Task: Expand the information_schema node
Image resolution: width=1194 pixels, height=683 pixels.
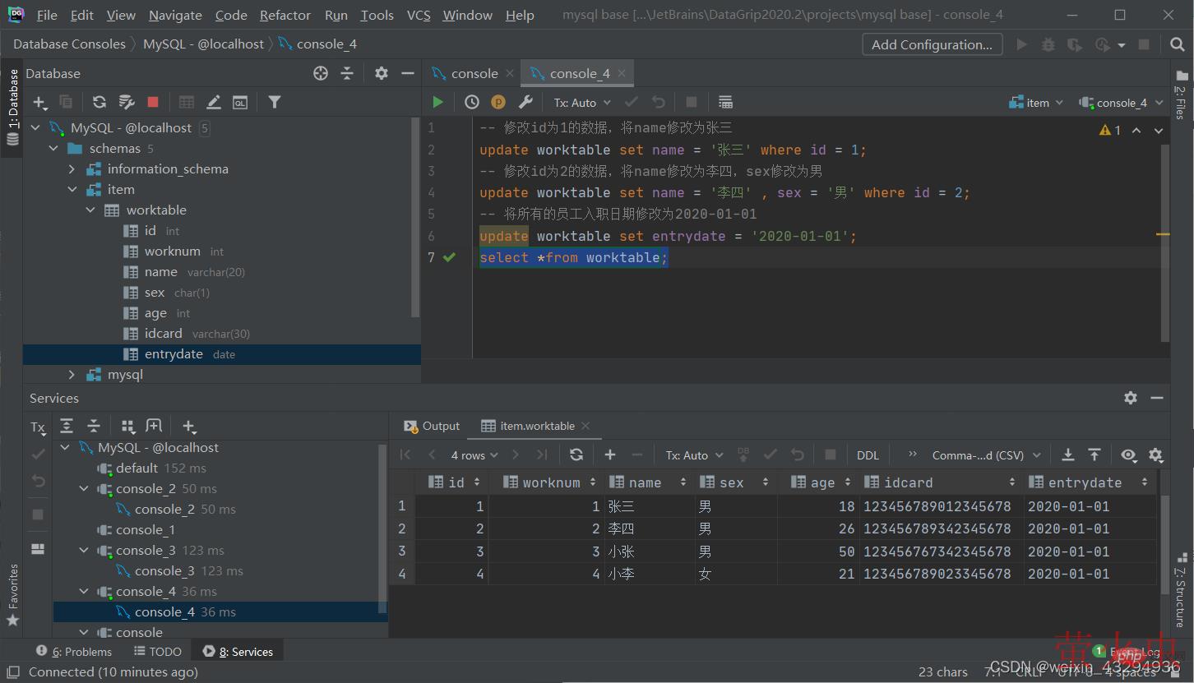Action: pyautogui.click(x=72, y=169)
